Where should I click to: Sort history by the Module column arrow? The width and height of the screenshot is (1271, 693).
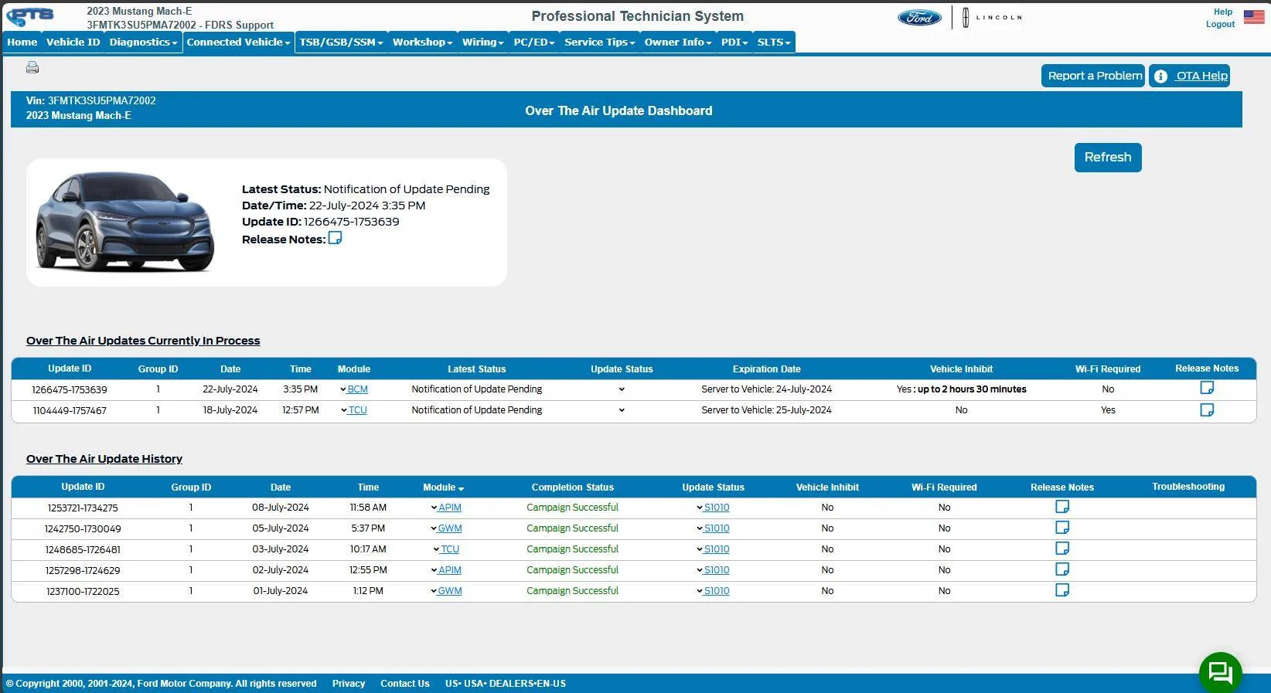(x=461, y=488)
